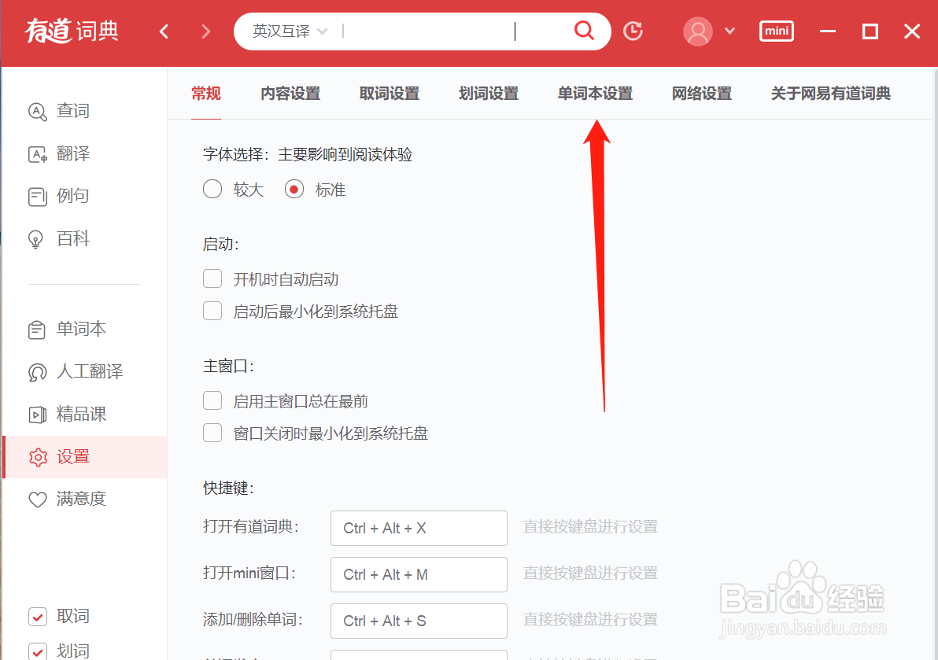Image resolution: width=938 pixels, height=660 pixels.
Task: Select the 标准 font radio button
Action: [x=294, y=190]
